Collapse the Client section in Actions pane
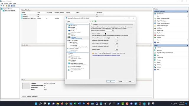 (187, 45)
